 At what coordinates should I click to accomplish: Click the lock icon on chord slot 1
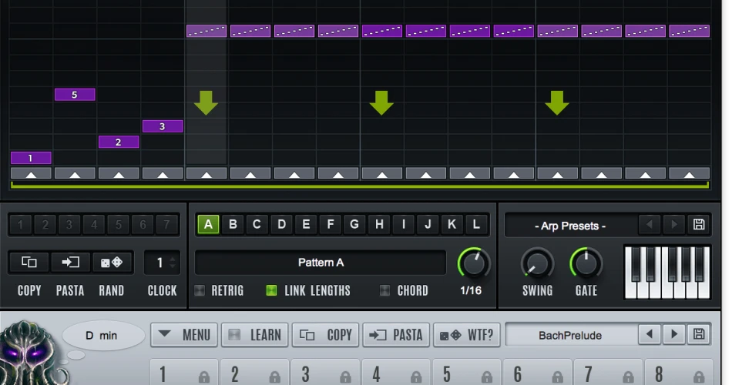pyautogui.click(x=203, y=377)
